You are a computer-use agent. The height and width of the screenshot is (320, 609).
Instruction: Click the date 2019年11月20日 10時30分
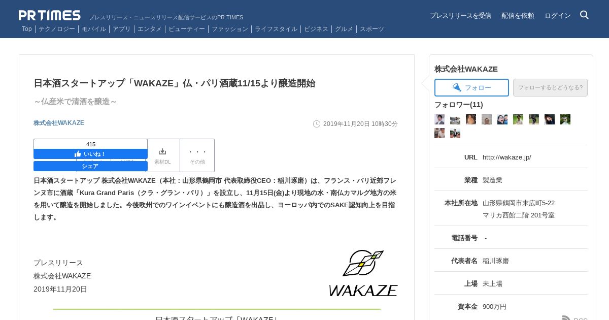360,124
